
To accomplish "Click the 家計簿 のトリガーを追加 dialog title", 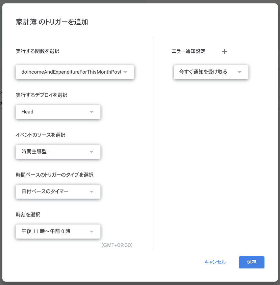I will coord(52,22).
